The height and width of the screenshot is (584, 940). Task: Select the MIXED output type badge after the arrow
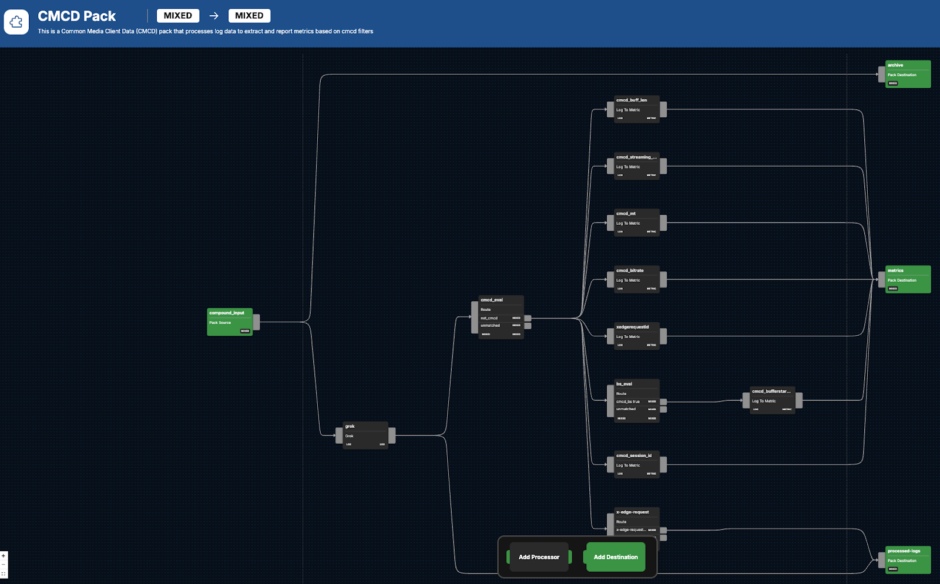click(249, 16)
